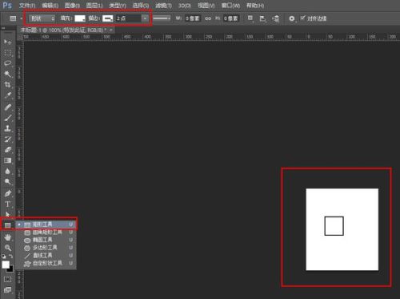Viewport: 400px width, 299px height.
Task: Select the Clone Stamp tool
Action: pyautogui.click(x=7, y=128)
